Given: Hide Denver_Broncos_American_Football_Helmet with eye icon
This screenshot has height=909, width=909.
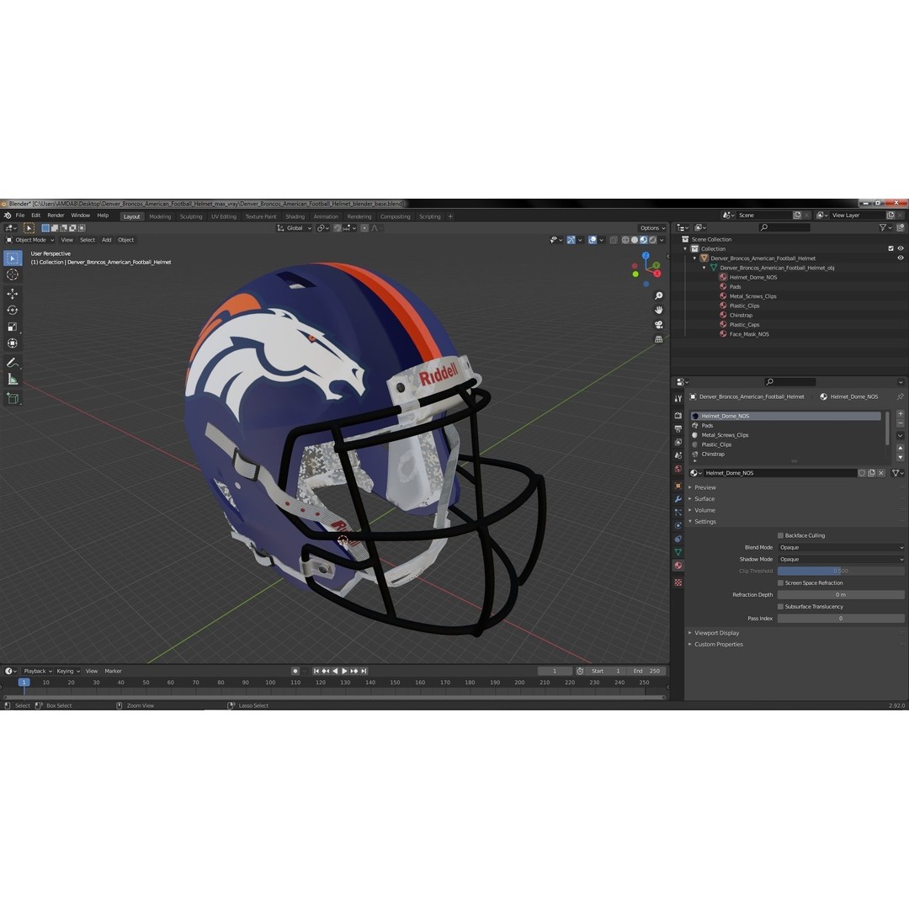Looking at the screenshot, I should click(901, 258).
